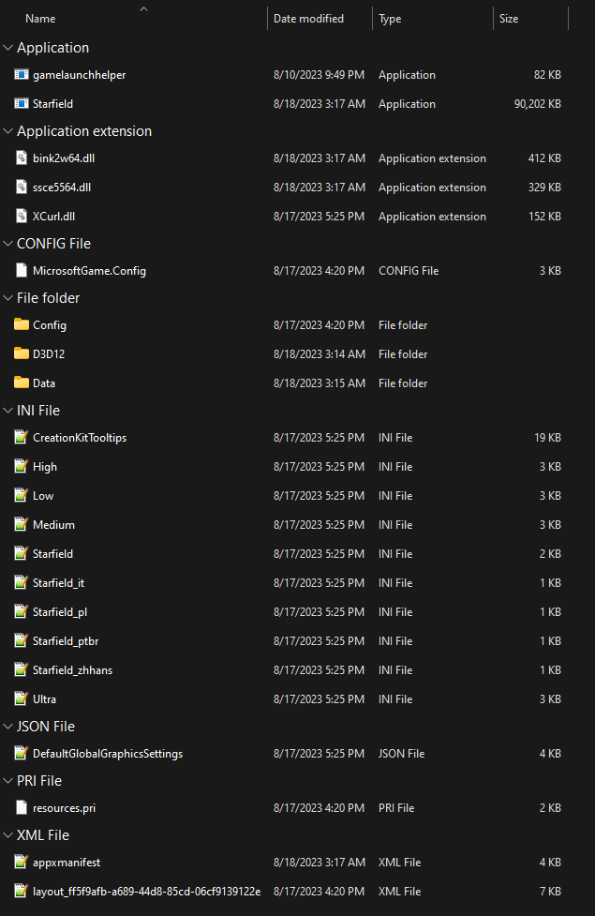Select the resources.pri file name

tap(65, 808)
